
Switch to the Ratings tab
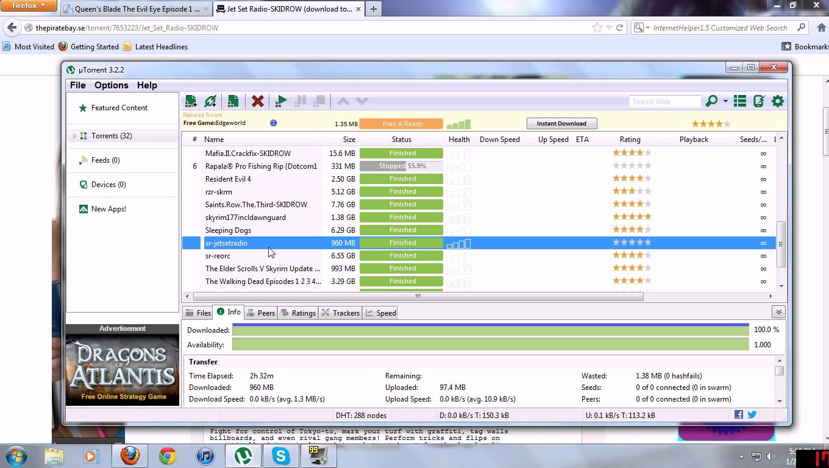coord(298,313)
